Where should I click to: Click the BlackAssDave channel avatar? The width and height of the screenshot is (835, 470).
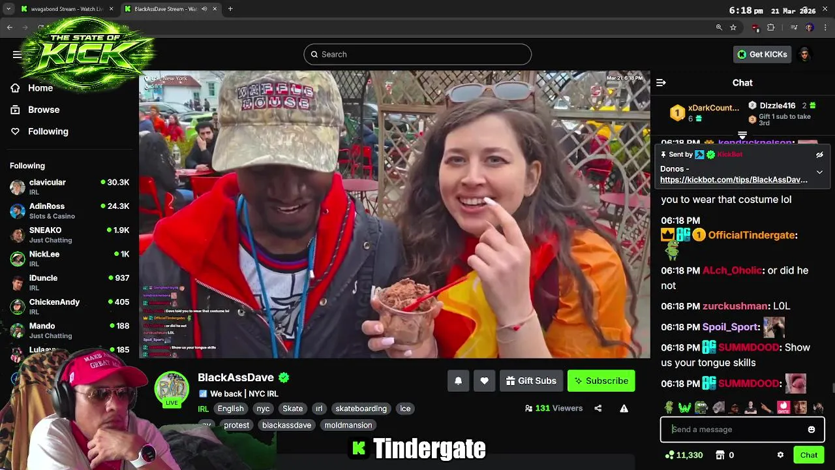coord(172,389)
